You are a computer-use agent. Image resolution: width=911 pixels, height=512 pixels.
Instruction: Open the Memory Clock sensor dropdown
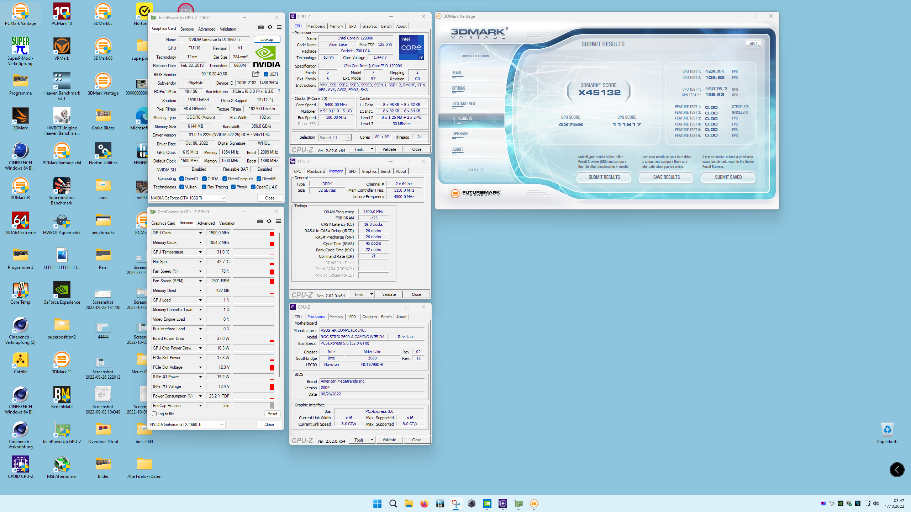click(200, 242)
